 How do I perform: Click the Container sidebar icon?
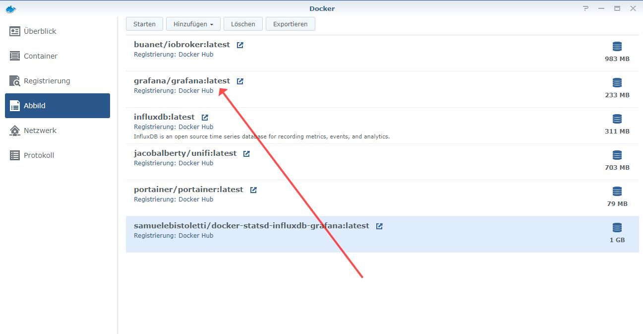(15, 56)
